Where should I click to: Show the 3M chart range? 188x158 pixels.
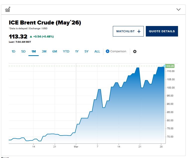(44, 51)
